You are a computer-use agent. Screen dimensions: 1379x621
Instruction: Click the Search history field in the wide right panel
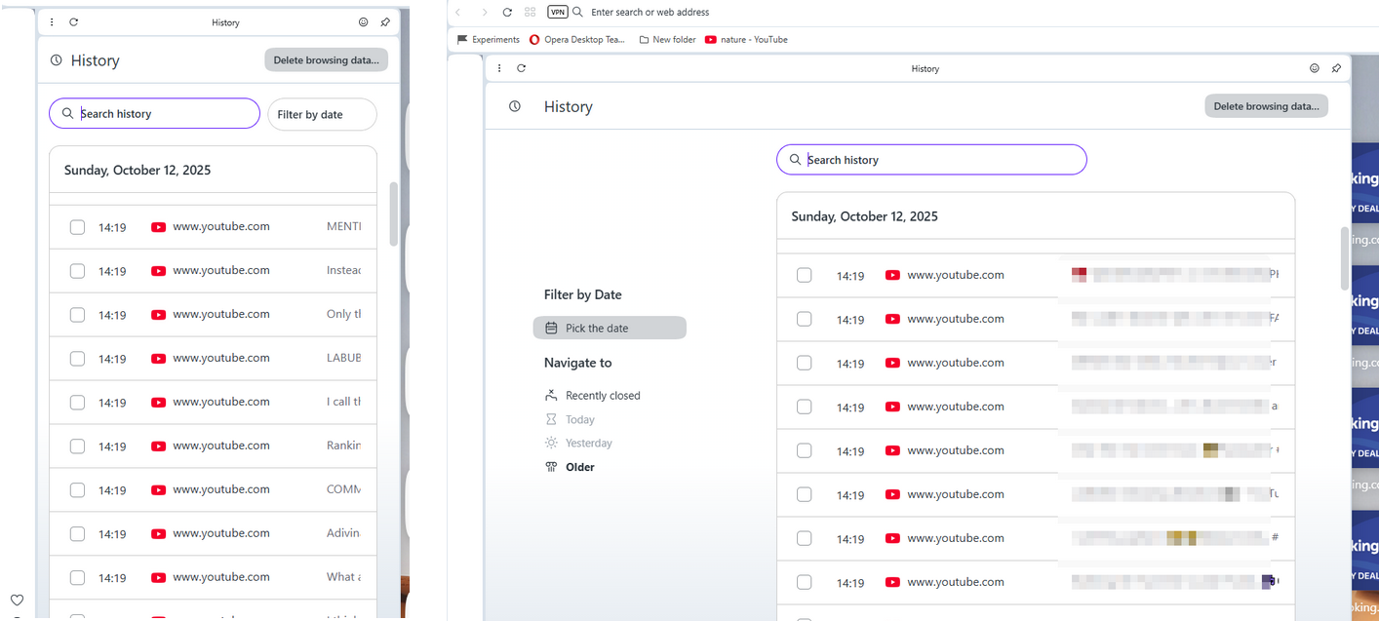[931, 160]
